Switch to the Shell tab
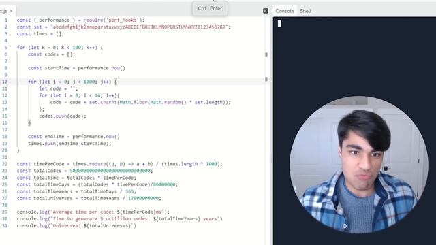The width and height of the screenshot is (436, 245). tap(305, 11)
